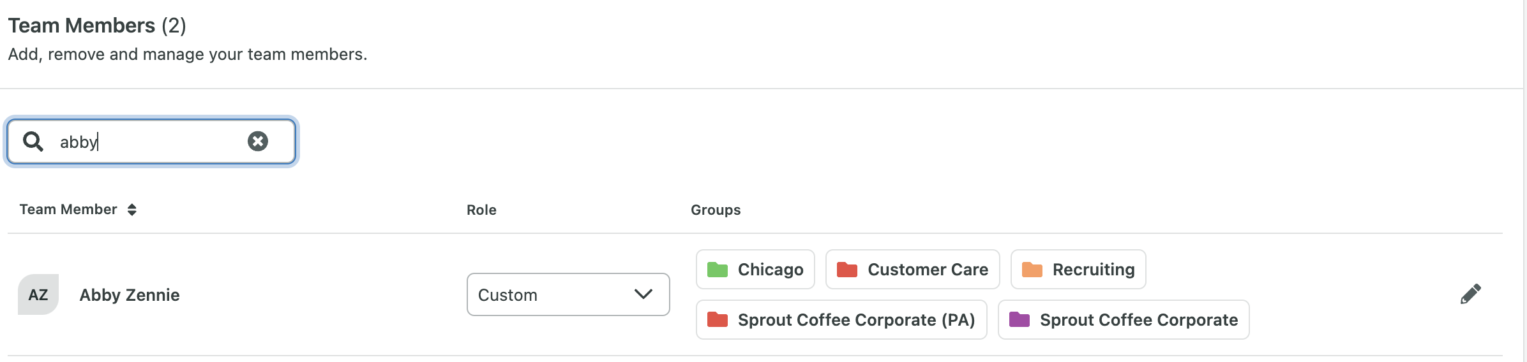Click the red Customer Care folder icon
The image size is (1527, 362).
[x=847, y=270]
